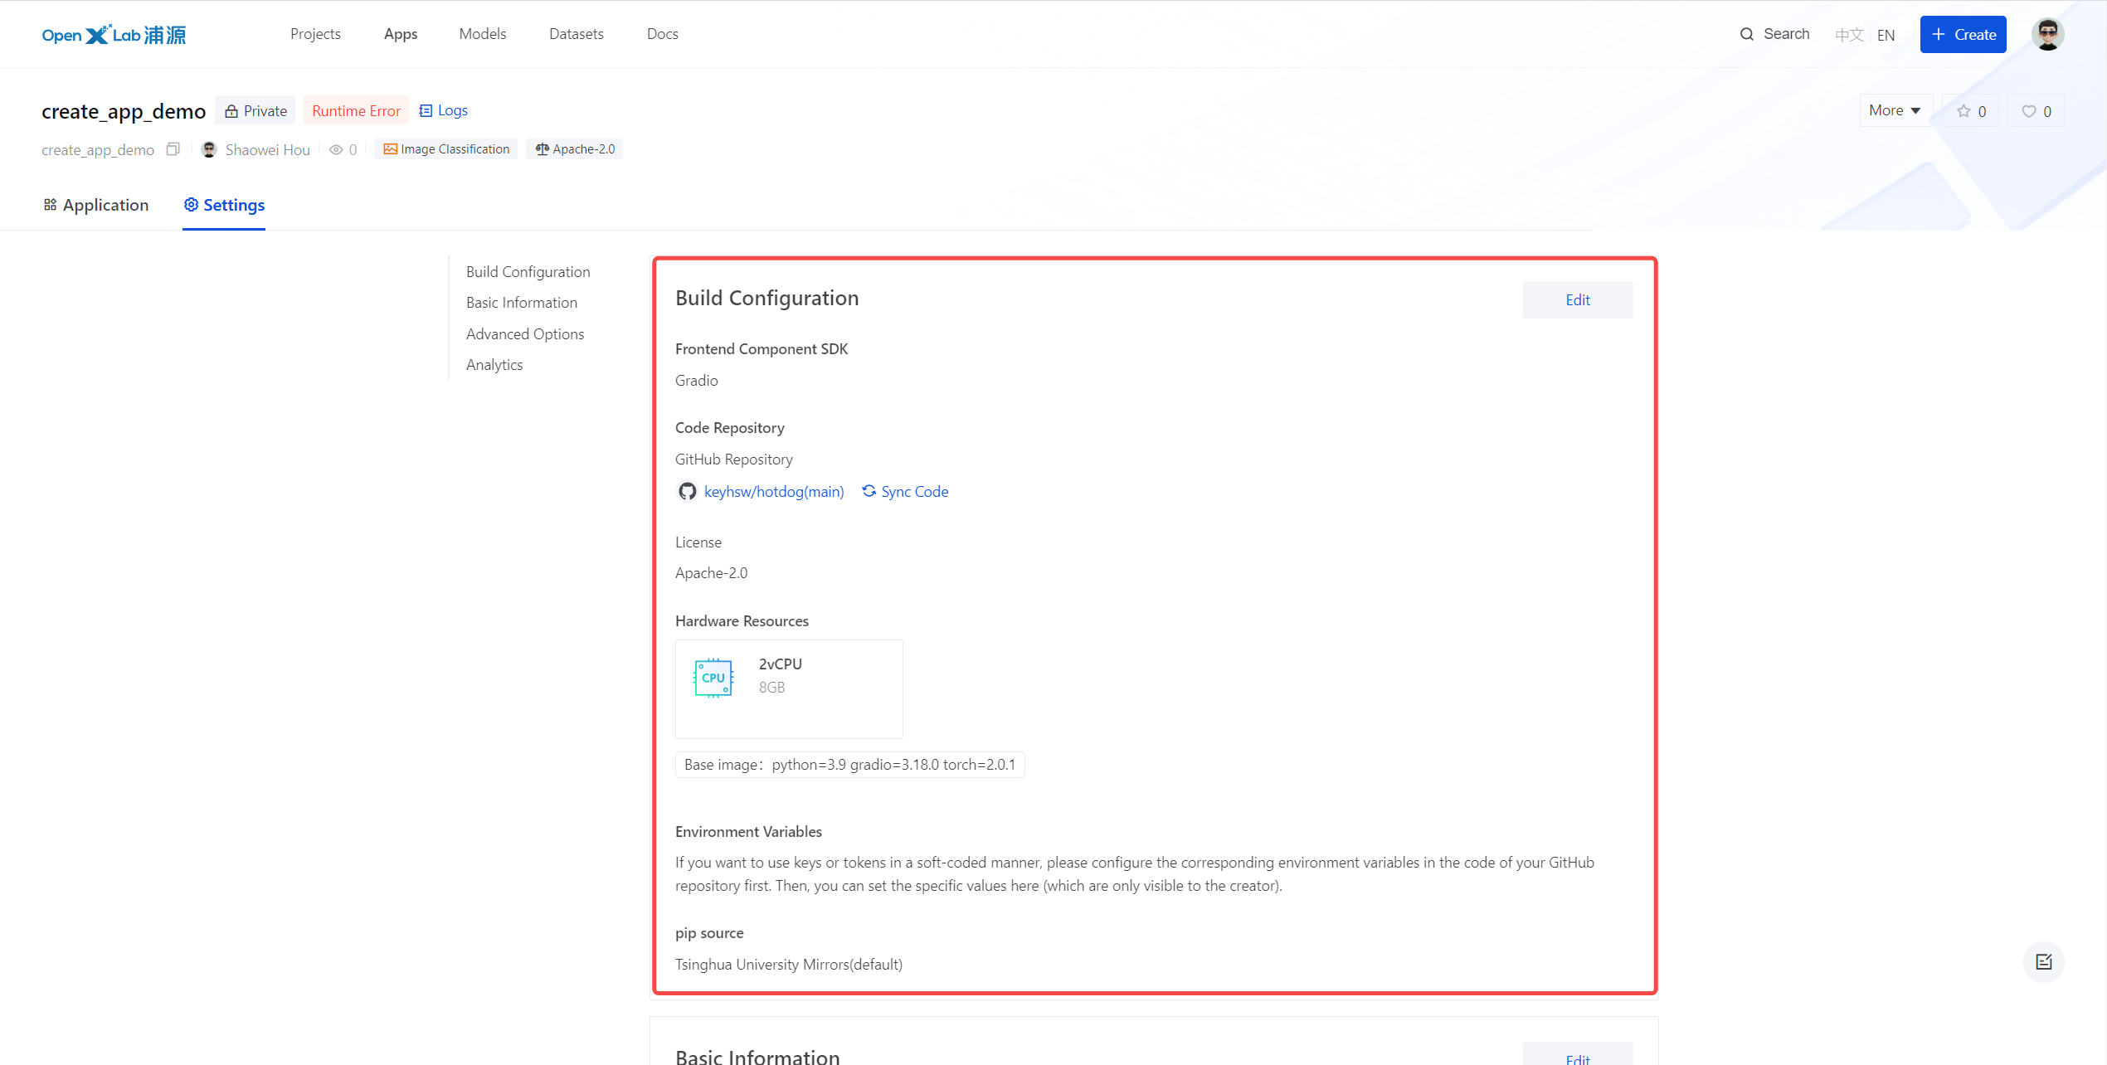This screenshot has height=1065, width=2107.
Task: Sync Code from GitHub repository
Action: 905,492
